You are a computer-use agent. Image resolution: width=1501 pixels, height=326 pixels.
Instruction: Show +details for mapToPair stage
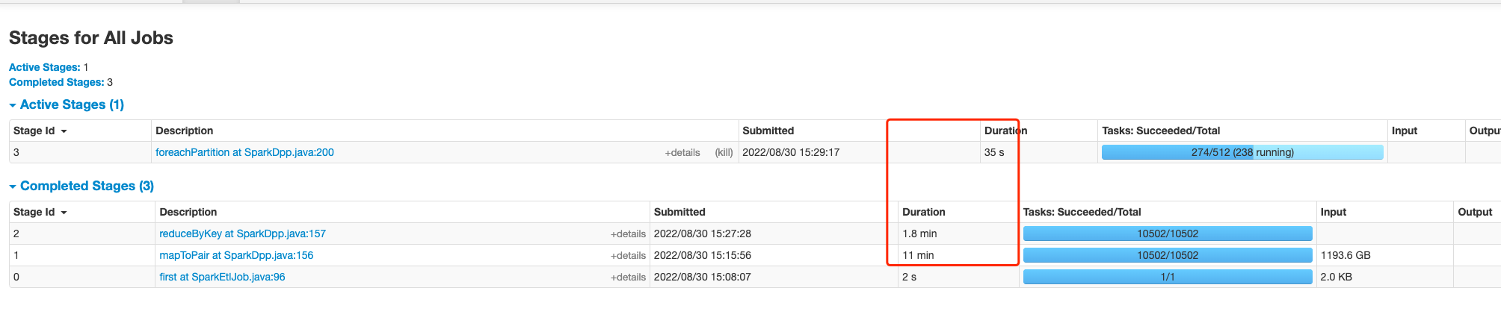pos(628,255)
